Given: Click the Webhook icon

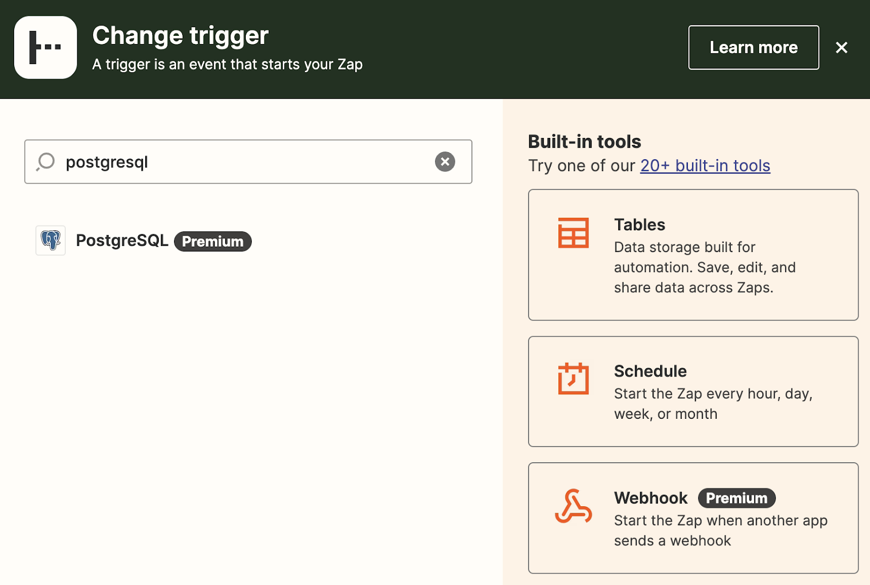Looking at the screenshot, I should [x=573, y=506].
